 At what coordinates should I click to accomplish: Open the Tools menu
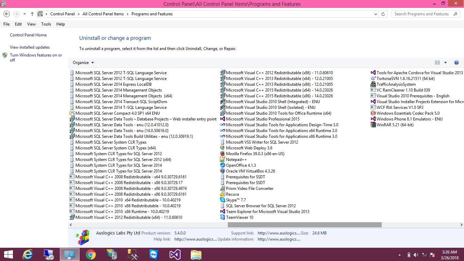46,24
